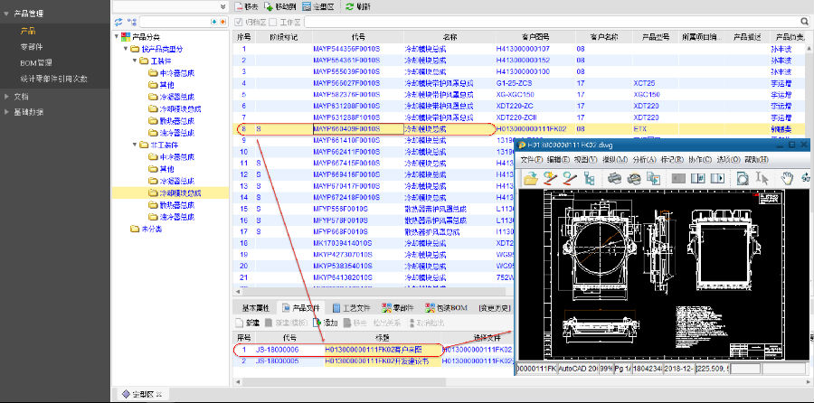Click first magnifier-pencil icon in viewer toolbar
This screenshot has width=814, height=403.
pyautogui.click(x=550, y=178)
